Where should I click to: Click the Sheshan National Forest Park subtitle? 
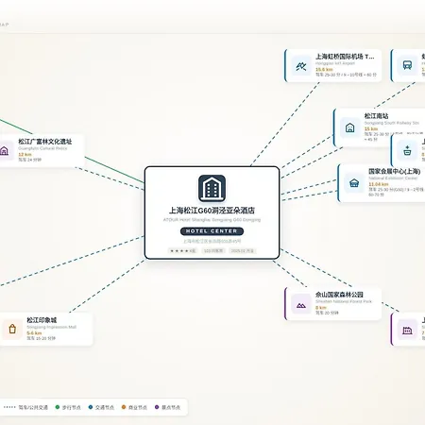[344, 301]
